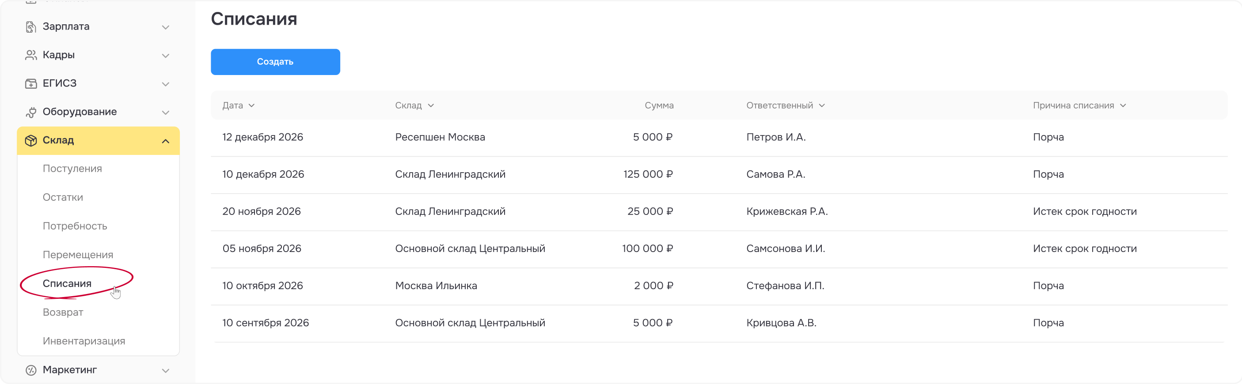This screenshot has width=1242, height=384.
Task: Collapse the Склад section chevron
Action: [165, 141]
